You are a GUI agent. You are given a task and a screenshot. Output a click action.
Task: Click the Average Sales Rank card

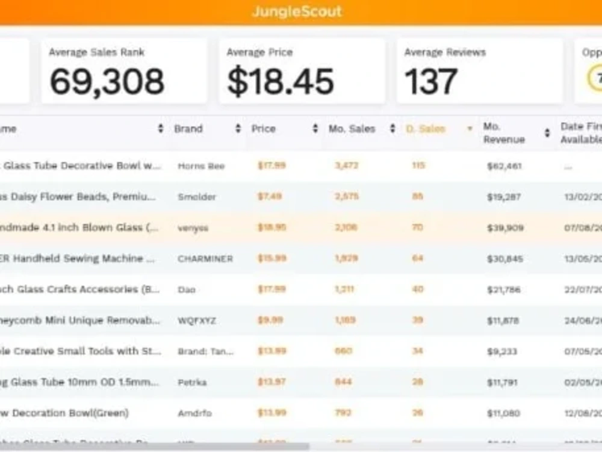pyautogui.click(x=124, y=71)
